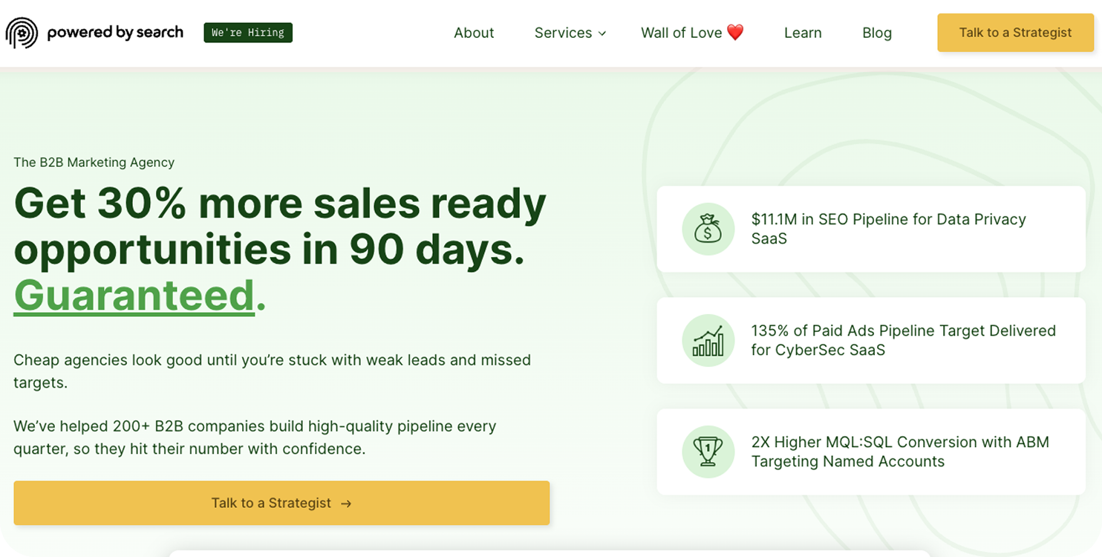Click the header Talk to a Strategist button
Image resolution: width=1102 pixels, height=557 pixels.
1015,33
